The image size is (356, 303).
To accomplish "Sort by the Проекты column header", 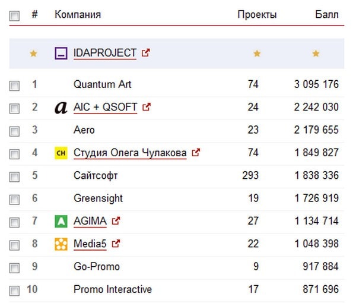I will (257, 14).
